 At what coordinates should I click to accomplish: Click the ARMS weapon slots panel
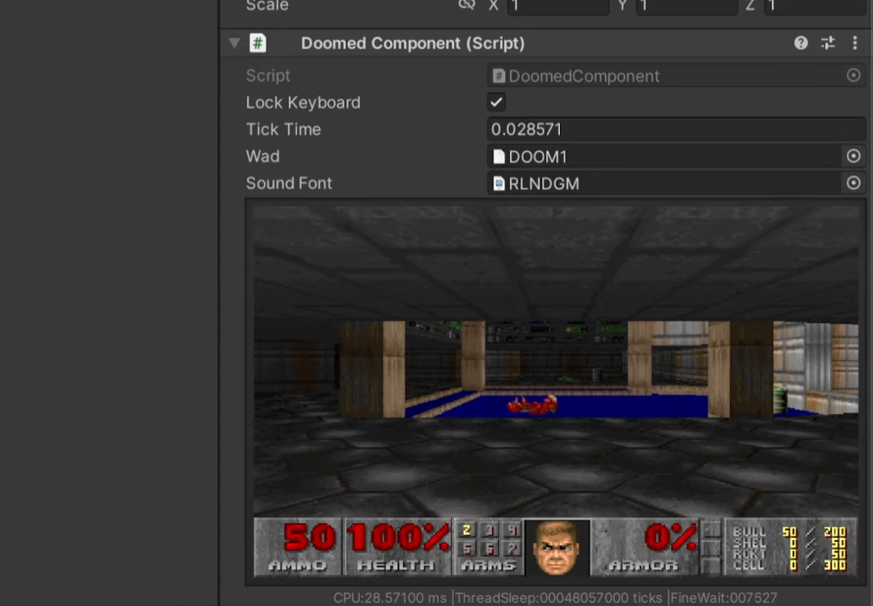[x=489, y=547]
